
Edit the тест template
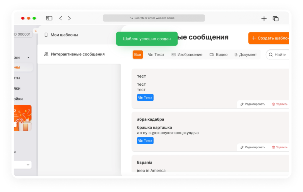pyautogui.click(x=253, y=104)
